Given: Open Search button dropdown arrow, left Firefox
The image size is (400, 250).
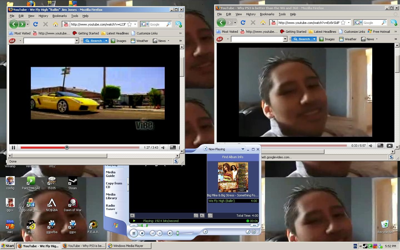Looking at the screenshot, I should [106, 41].
